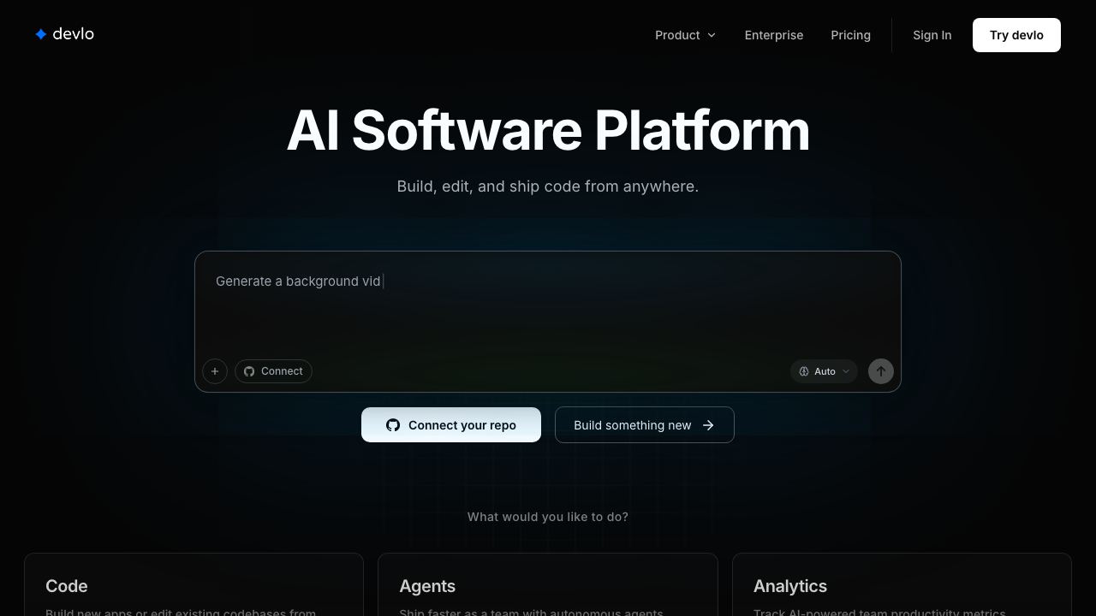Click the devlo logo in the header

point(64,34)
